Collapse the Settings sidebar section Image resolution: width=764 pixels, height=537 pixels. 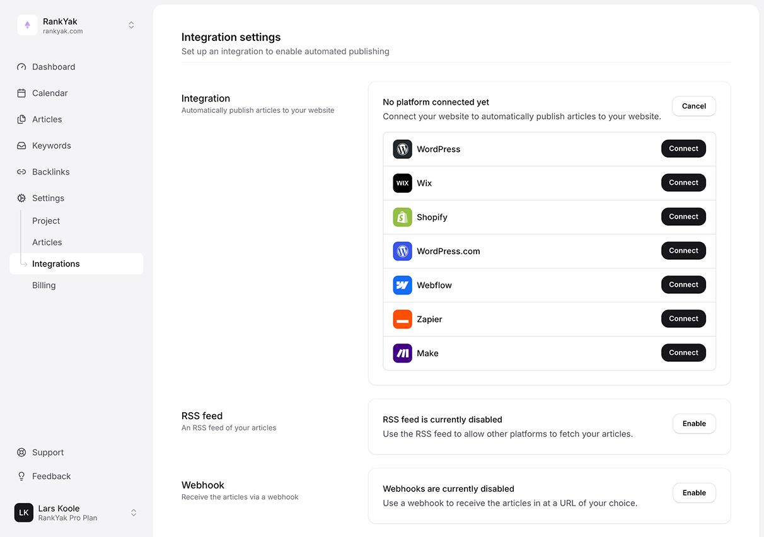point(48,198)
